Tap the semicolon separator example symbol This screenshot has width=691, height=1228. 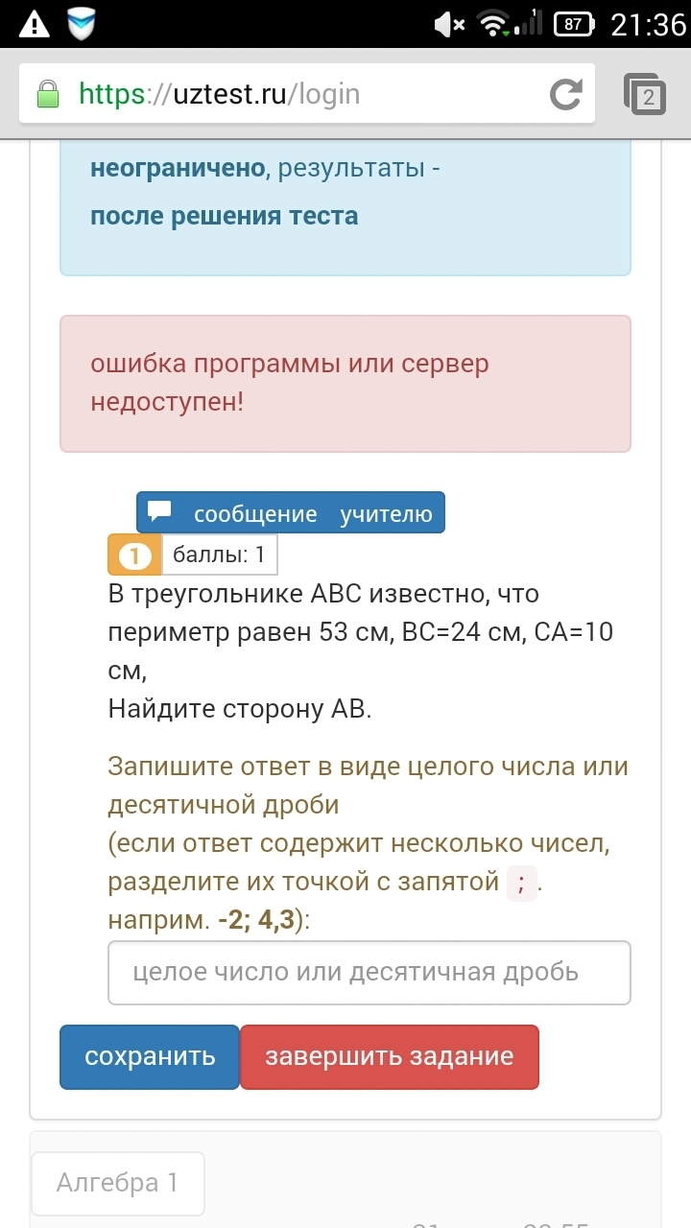522,883
